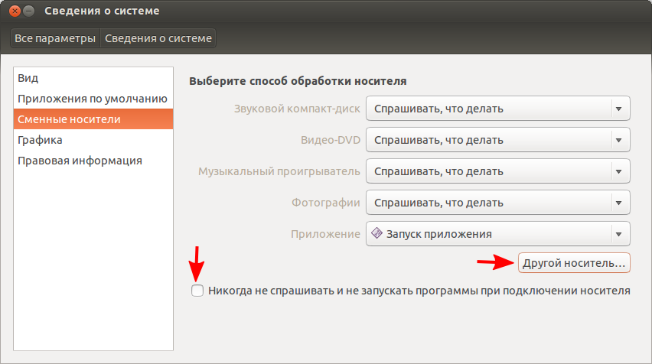Click 'Никогда не спрашивать и не запускать' label text
Screen dimensions: 652x364
point(419,291)
